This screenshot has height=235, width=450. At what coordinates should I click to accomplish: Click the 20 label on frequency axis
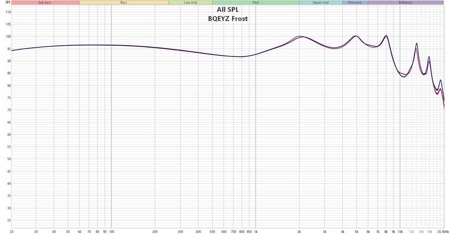pos(11,231)
